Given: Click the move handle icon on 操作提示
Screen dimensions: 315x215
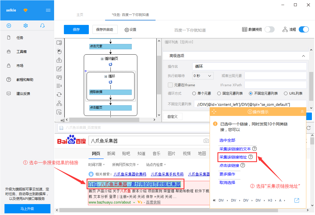Looking at the screenshot, I should 214,112.
